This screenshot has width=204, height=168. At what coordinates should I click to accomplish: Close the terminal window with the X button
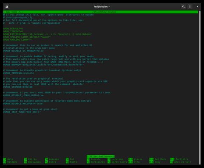pos(197,7)
